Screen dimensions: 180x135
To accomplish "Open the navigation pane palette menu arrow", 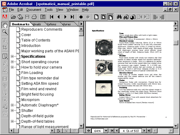I will pyautogui.click(x=81, y=24).
